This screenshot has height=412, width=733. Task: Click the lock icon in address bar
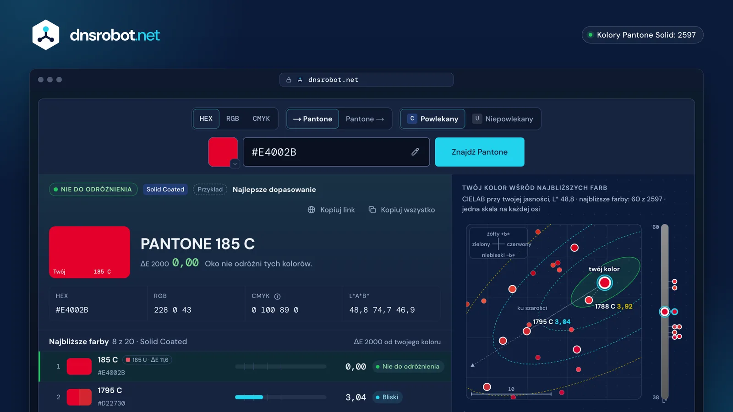tap(289, 80)
